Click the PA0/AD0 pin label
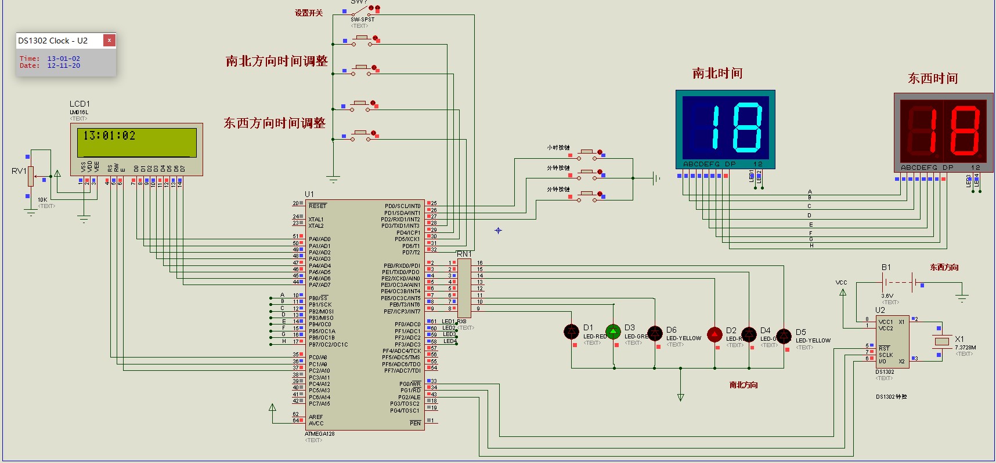 coord(319,239)
